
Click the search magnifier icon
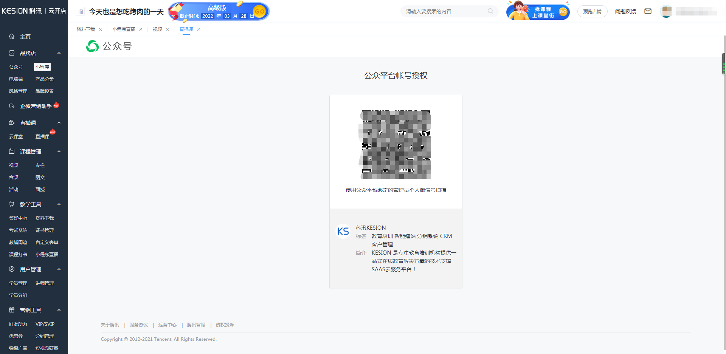tap(490, 11)
